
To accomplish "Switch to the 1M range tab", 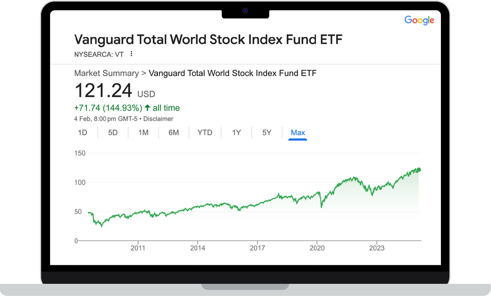I will pyautogui.click(x=143, y=133).
